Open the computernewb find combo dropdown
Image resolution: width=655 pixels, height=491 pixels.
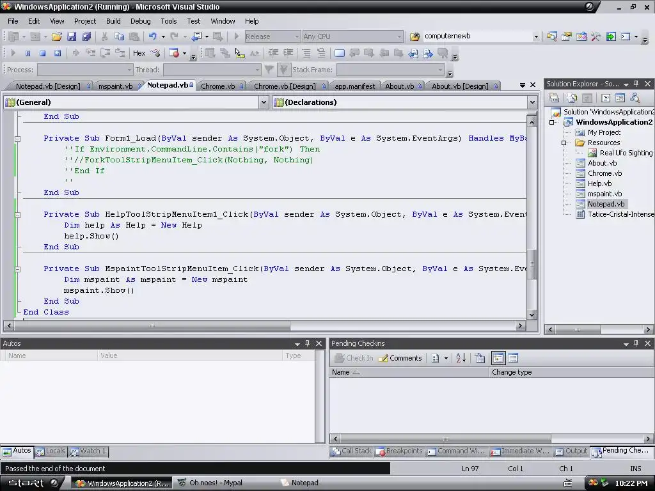tap(536, 36)
